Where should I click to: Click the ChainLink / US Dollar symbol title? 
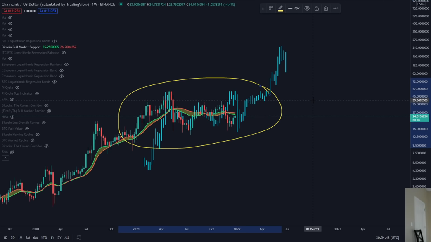coord(45,5)
